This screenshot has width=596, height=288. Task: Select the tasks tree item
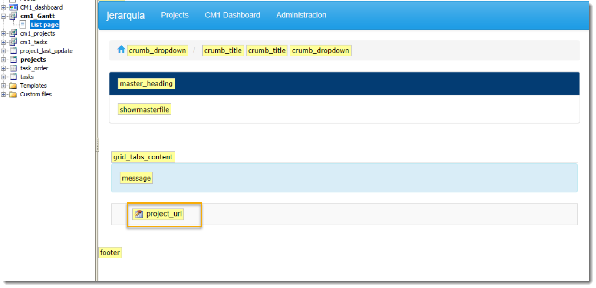point(27,76)
